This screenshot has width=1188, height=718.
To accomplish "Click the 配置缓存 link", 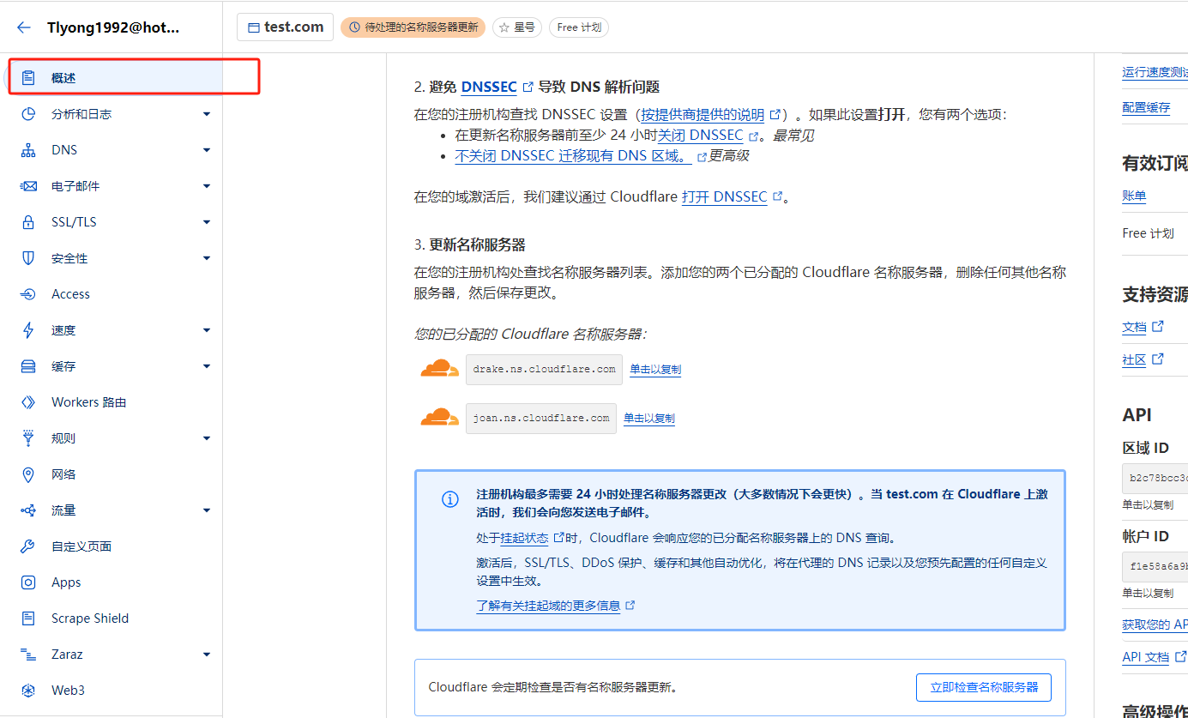I will click(x=1146, y=107).
